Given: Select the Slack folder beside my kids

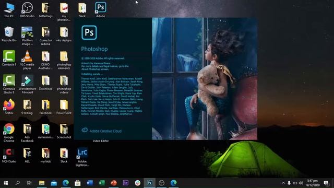Looking at the screenshot, I should 64,155.
